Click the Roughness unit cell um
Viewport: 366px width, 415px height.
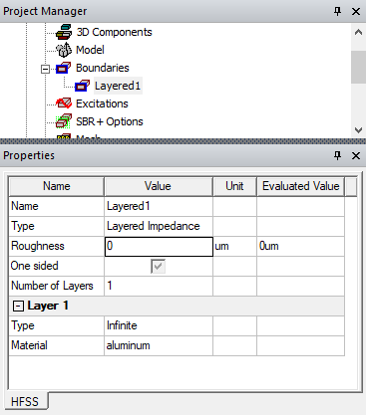(x=234, y=246)
